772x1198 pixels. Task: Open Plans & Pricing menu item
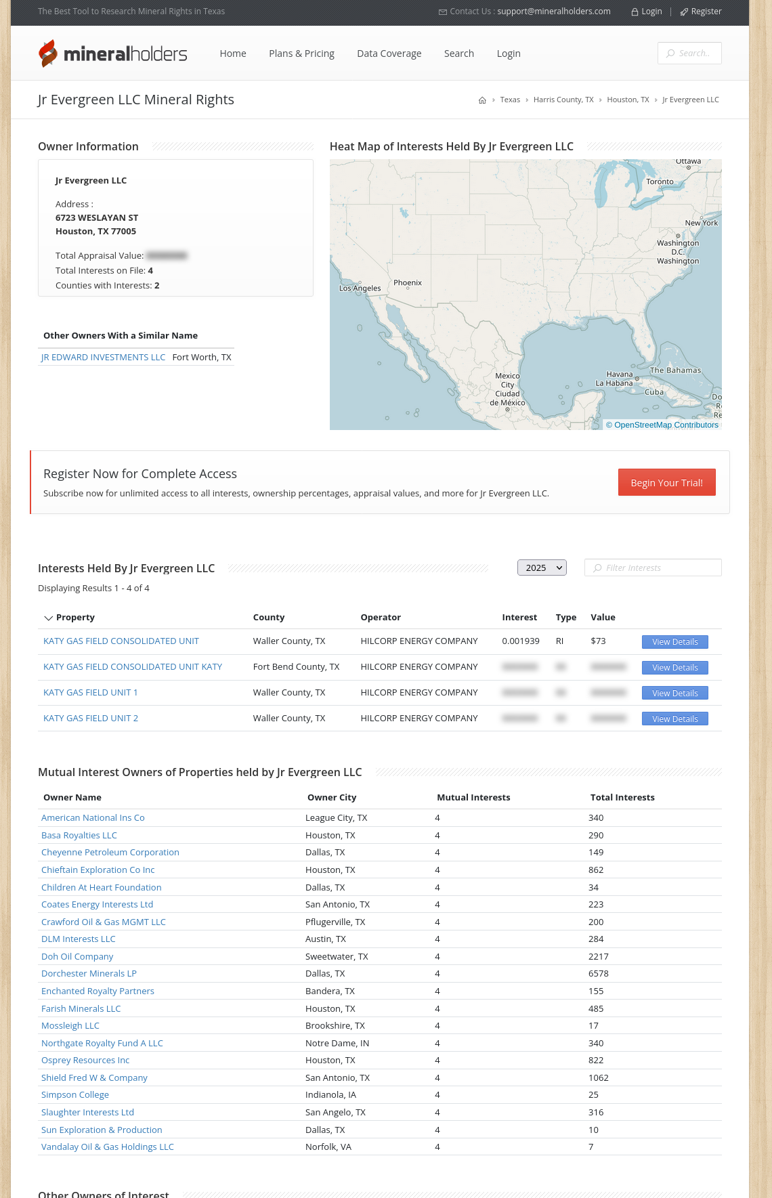[301, 54]
